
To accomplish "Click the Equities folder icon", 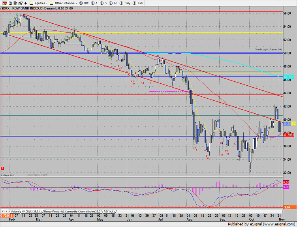I will (x=32, y=3).
